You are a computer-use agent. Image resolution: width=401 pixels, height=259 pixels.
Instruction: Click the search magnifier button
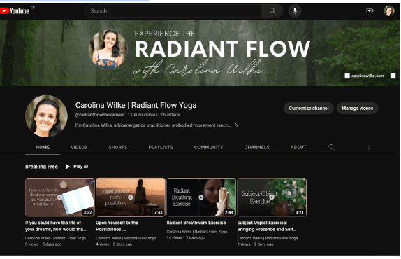(272, 10)
